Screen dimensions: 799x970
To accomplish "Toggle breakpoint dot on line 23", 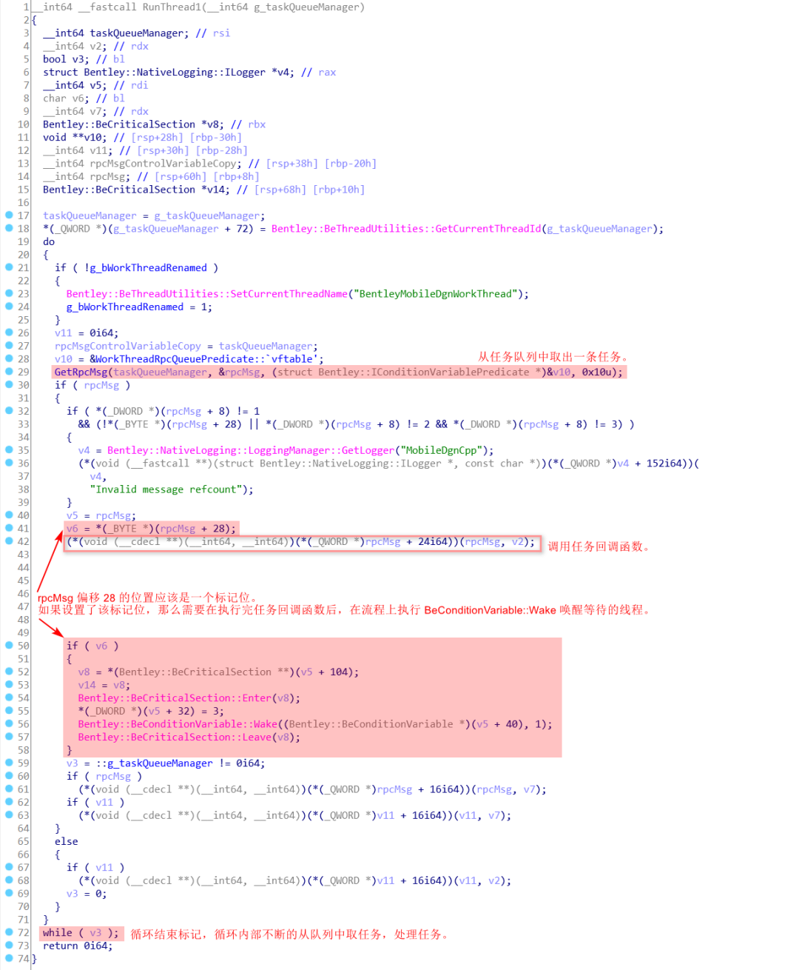I will (9, 293).
